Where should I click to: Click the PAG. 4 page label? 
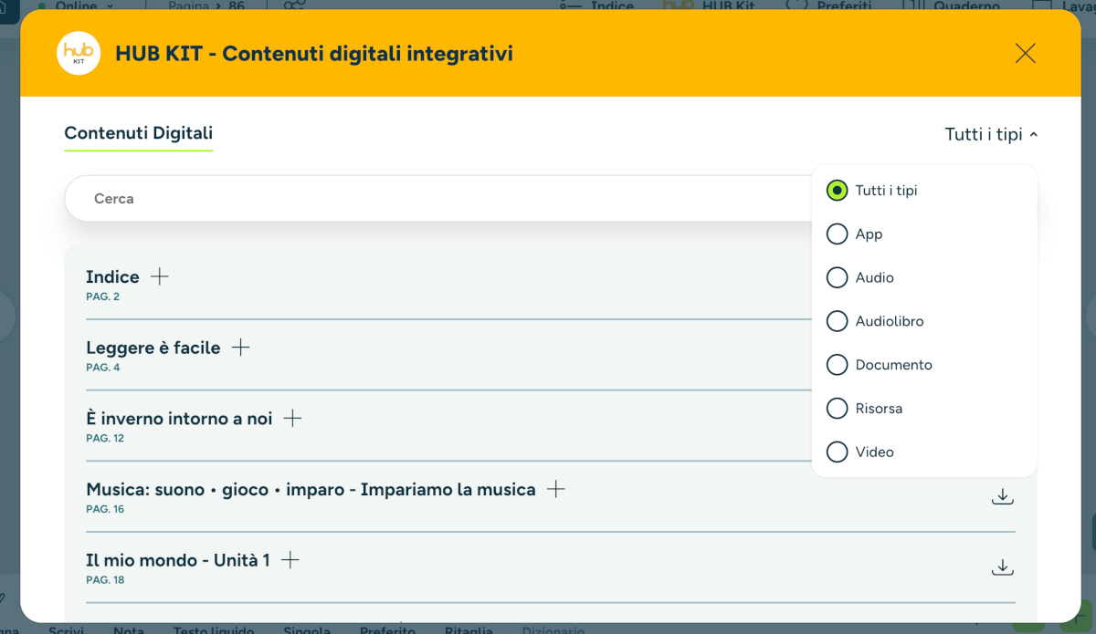103,368
